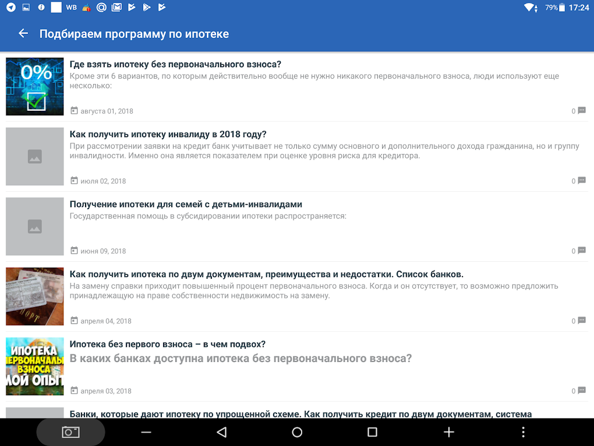Click the summary 'В каких банках доступна ипотека'
The image size is (594, 446).
tap(241, 359)
